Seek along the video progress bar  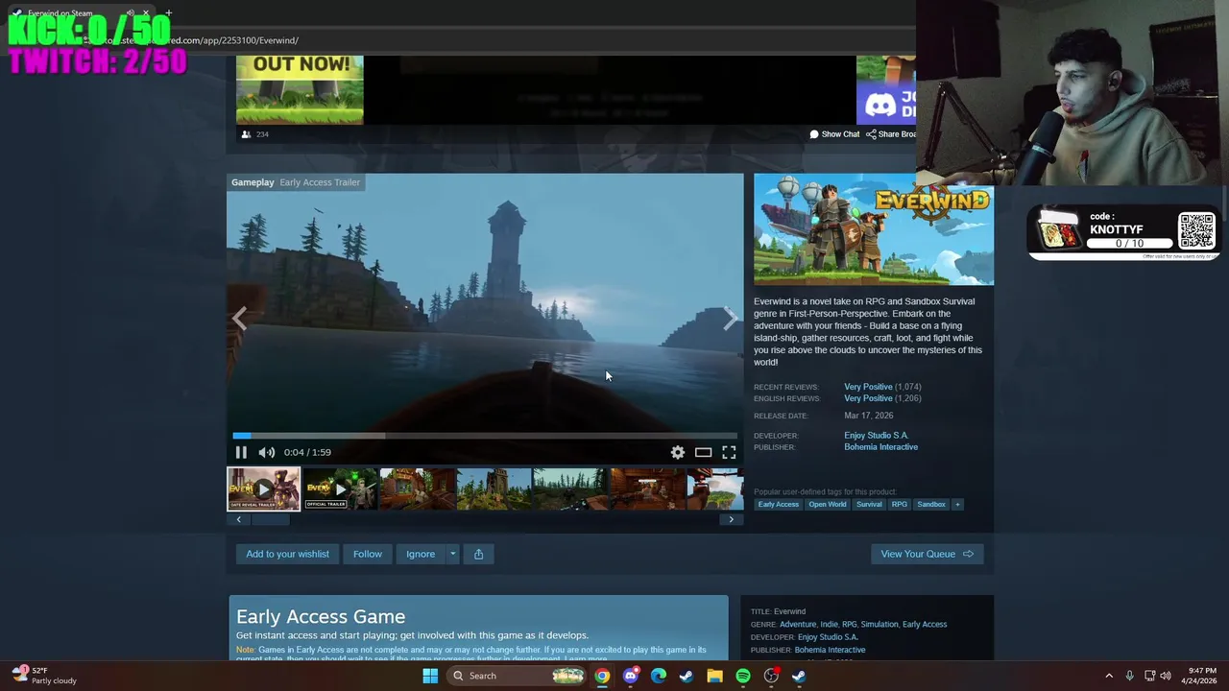click(485, 436)
